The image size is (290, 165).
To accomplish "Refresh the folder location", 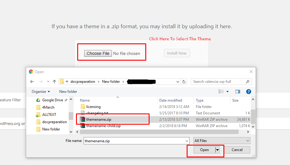I will [184, 82].
